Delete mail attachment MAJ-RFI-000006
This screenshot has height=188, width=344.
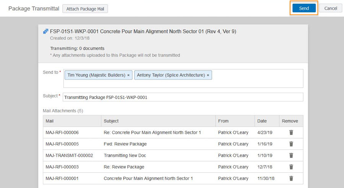coord(291,132)
